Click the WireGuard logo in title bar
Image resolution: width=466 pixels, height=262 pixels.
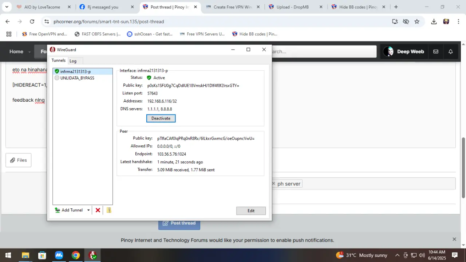click(53, 50)
